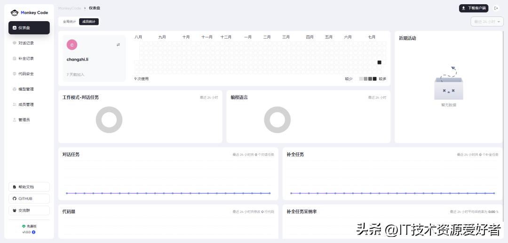Click the 七月 month label in heatmap
This screenshot has width=508, height=243.
pos(372,37)
